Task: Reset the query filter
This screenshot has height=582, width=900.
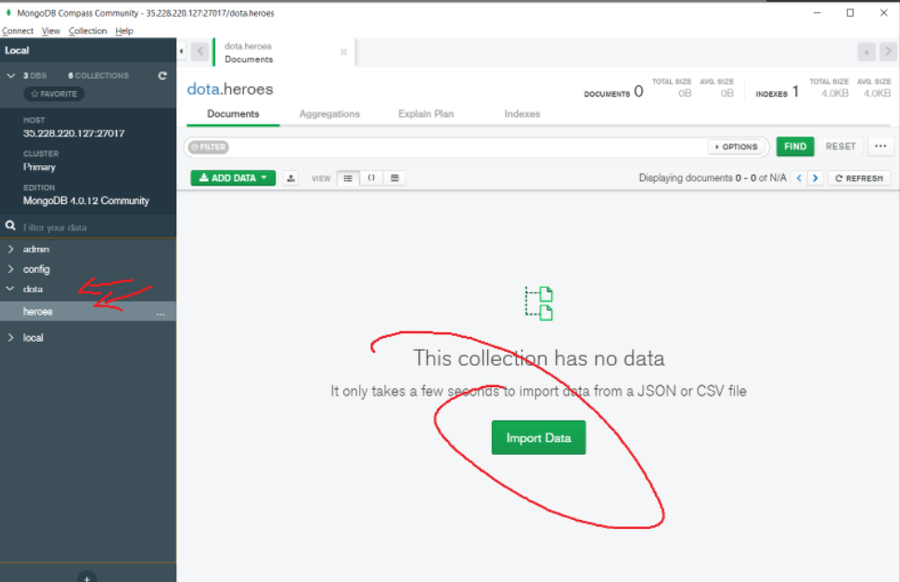Action: [x=841, y=147]
